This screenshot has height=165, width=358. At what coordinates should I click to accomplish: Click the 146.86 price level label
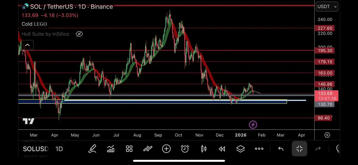point(325,84)
